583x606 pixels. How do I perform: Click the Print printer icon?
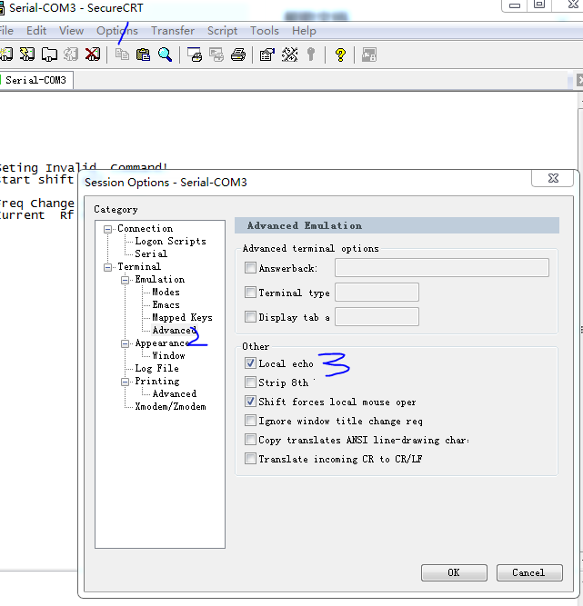click(x=238, y=55)
